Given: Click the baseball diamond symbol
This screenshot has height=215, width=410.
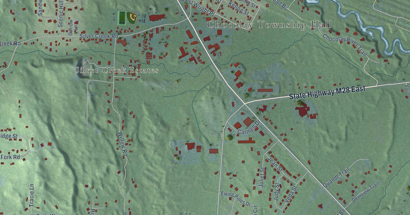Looking at the screenshot, I should click(132, 17).
